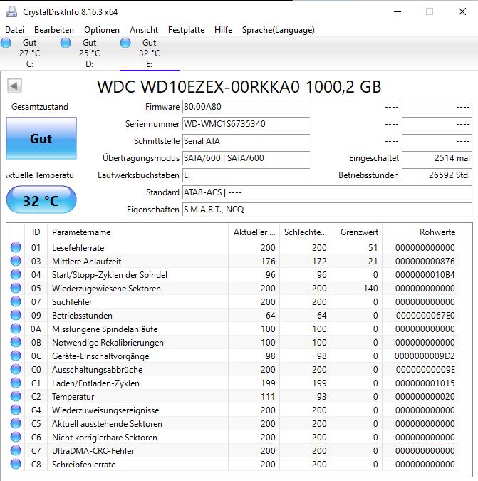Click status orb of Start/Stopp-Zyklen der Spindel row
Screen dimensions: 478x481
[x=16, y=274]
